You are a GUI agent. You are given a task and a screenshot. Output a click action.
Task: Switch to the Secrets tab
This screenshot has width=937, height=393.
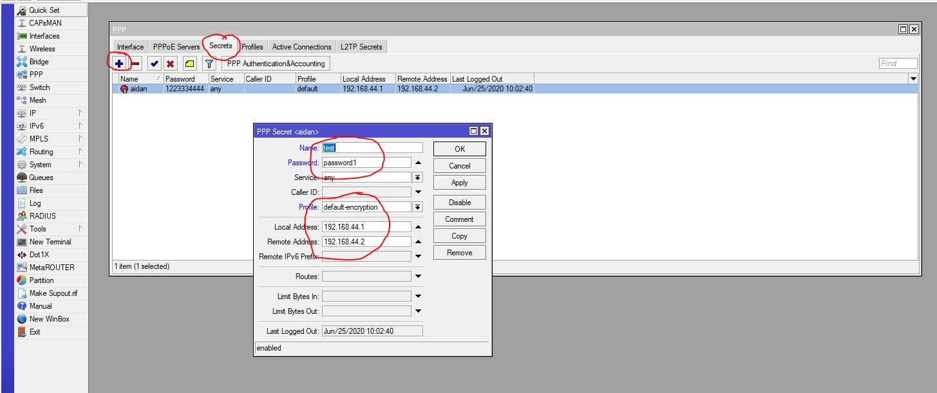221,46
